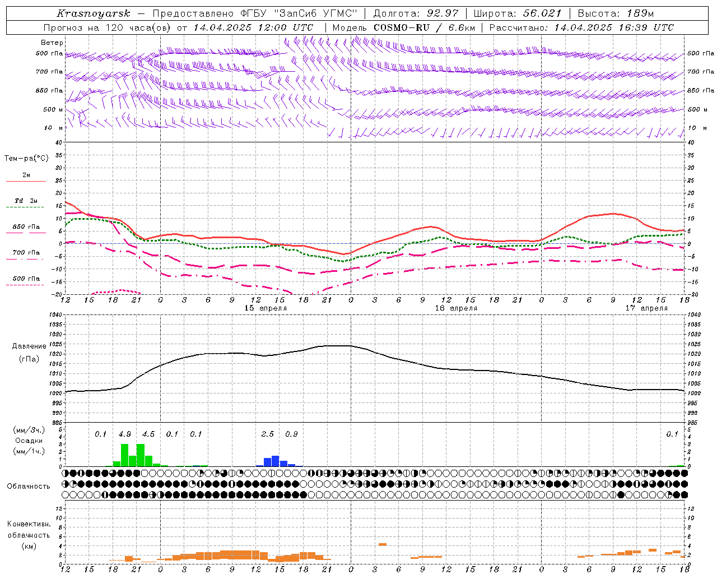
Task: Click the 2.5 blue precipitation amount label
Action: [268, 434]
